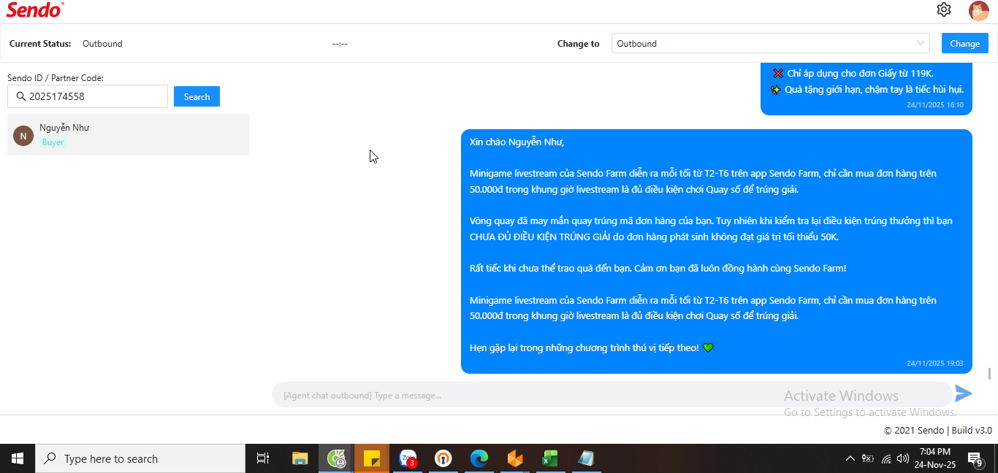The height and width of the screenshot is (473, 998).
Task: Open Microsoft Edge from the taskbar
Action: [479, 458]
